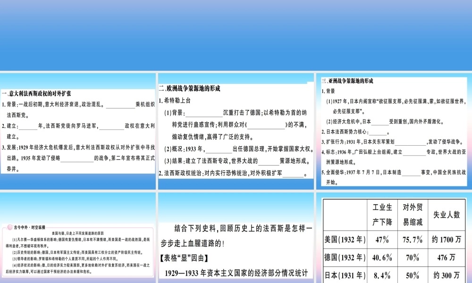472x283 pixels.
Task: Click the line (3)领导者的影响
Action: 65,259
